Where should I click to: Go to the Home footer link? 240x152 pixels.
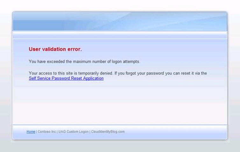pos(31,131)
